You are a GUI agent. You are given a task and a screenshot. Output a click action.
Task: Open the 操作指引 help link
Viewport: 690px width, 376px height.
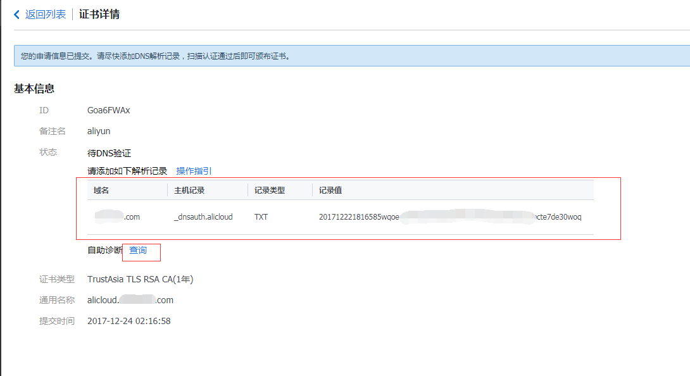point(194,171)
